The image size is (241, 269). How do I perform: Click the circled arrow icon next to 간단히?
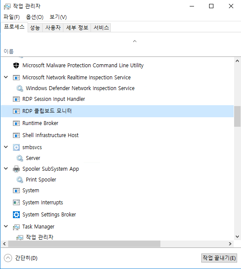(8, 258)
